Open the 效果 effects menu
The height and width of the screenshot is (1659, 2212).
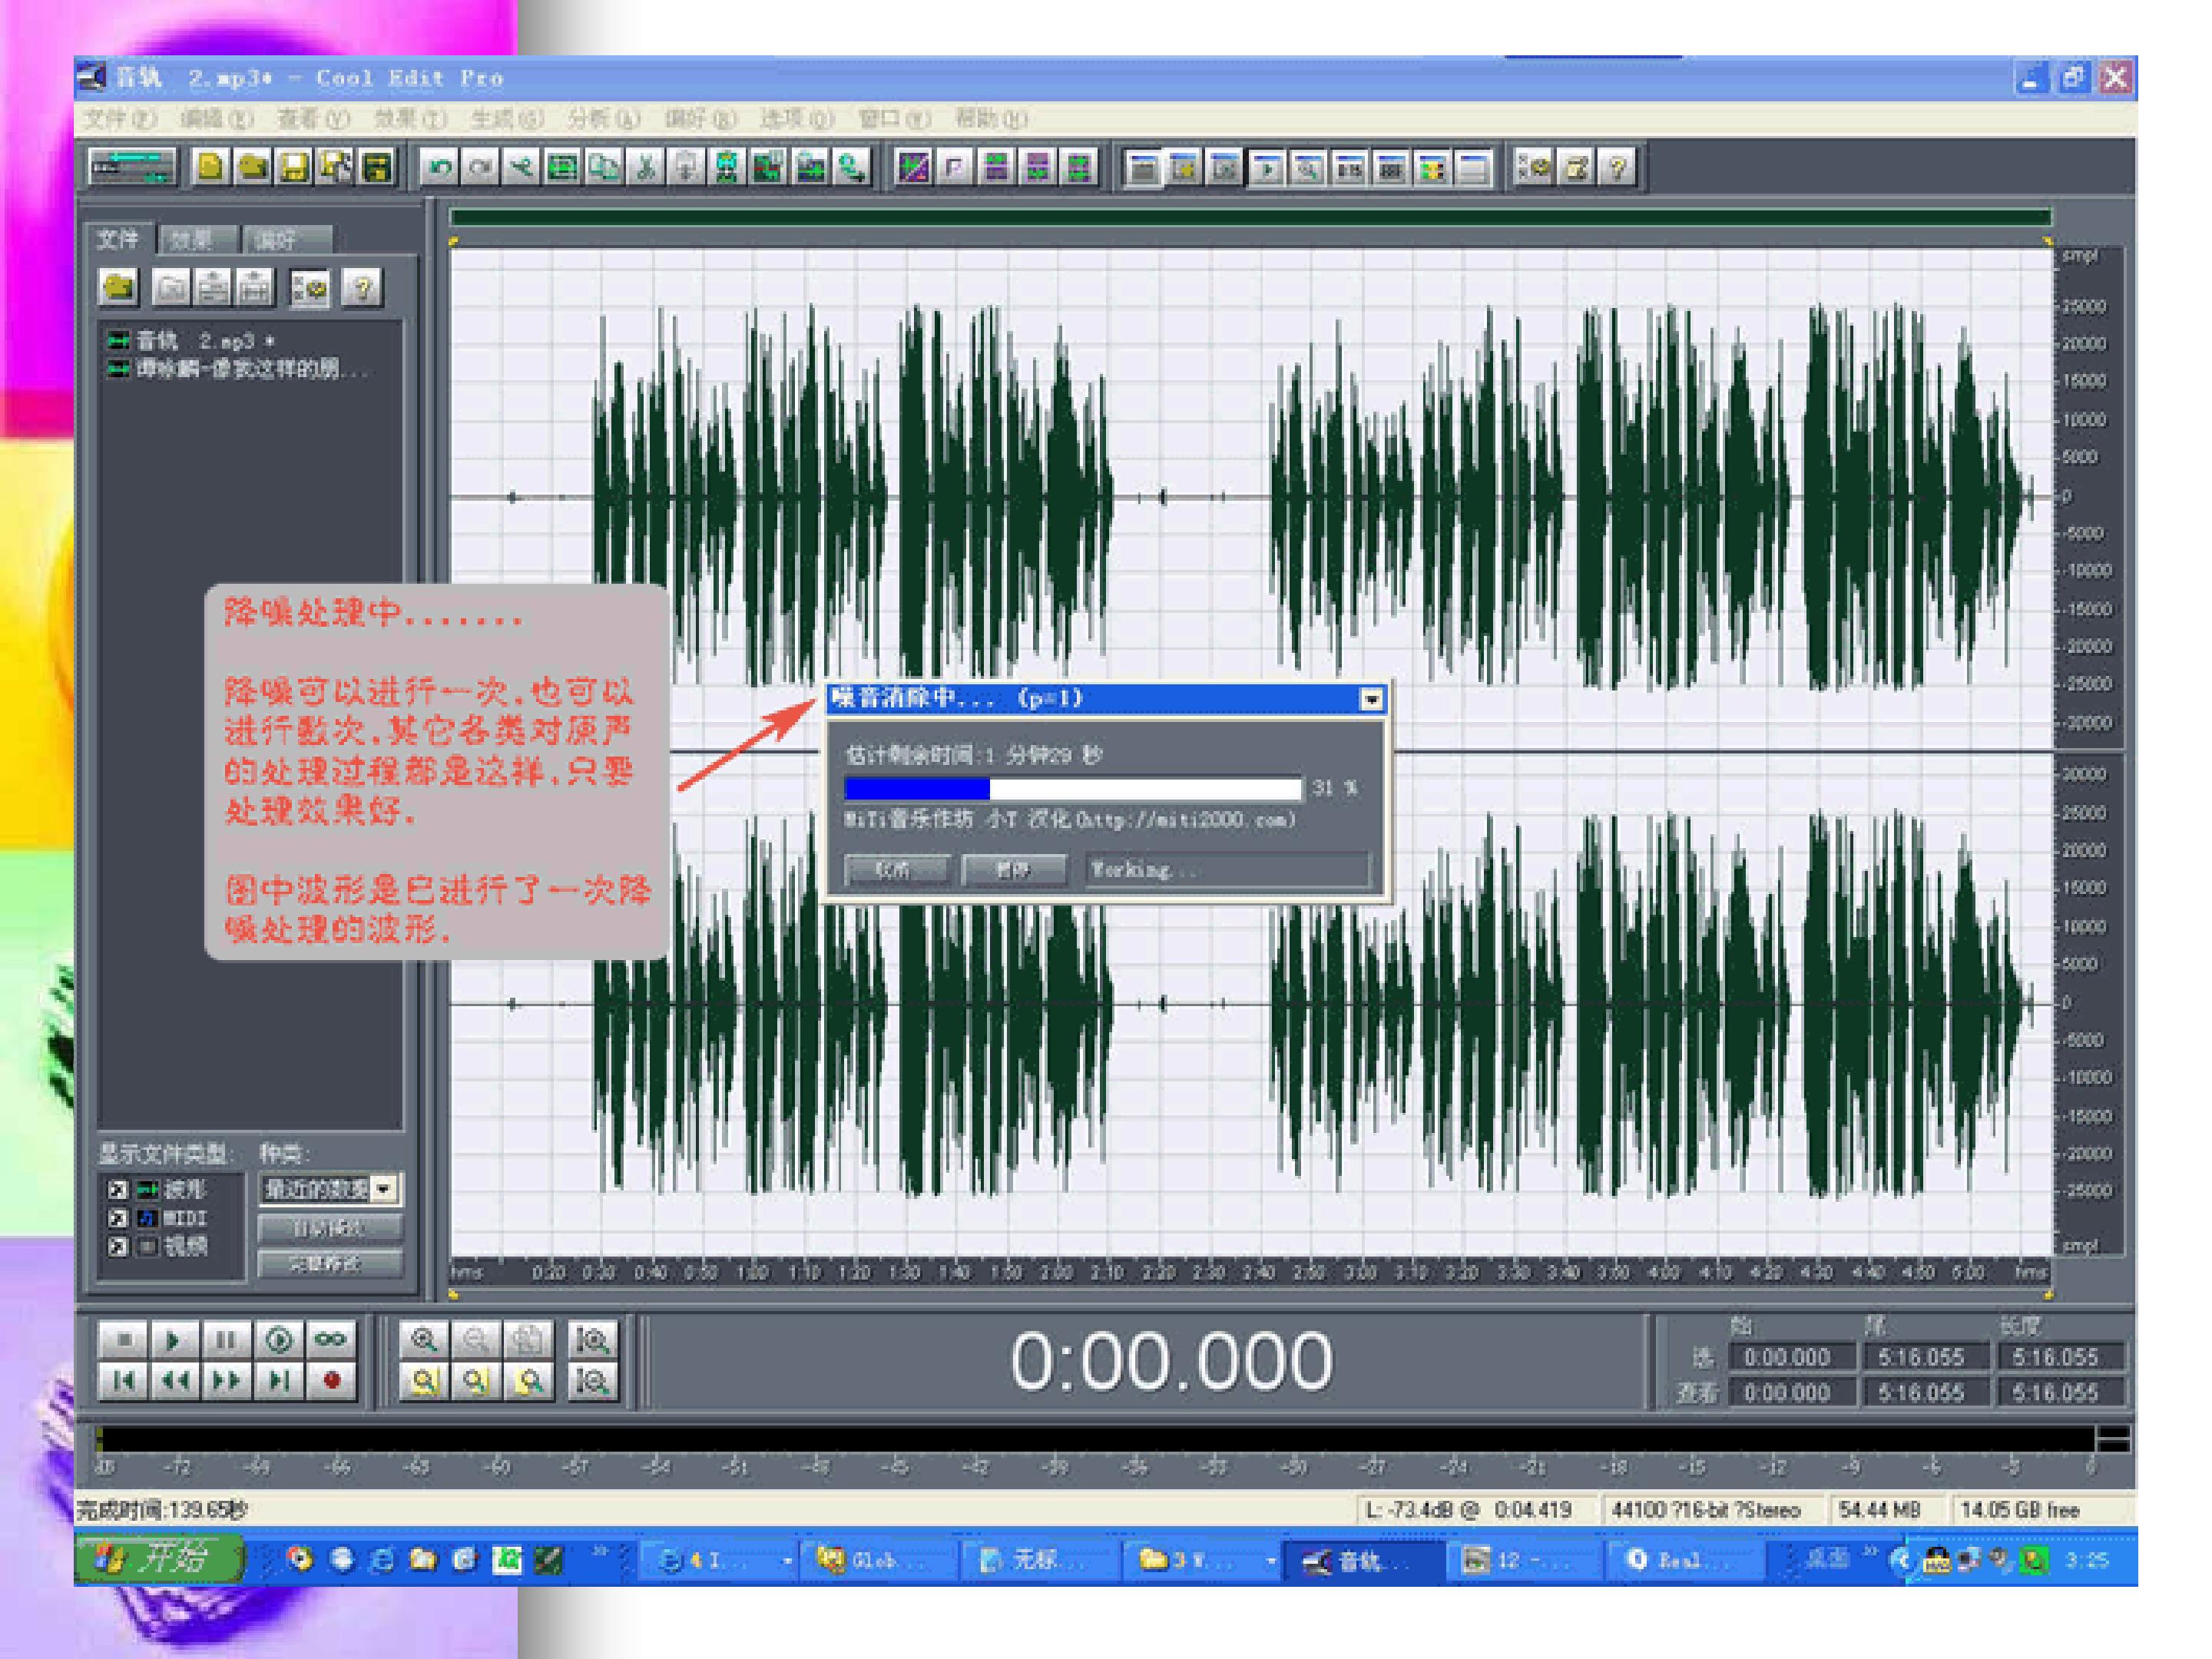tap(410, 119)
